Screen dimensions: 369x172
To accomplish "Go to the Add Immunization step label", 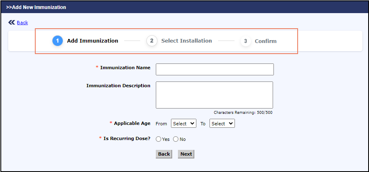I will click(x=92, y=41).
